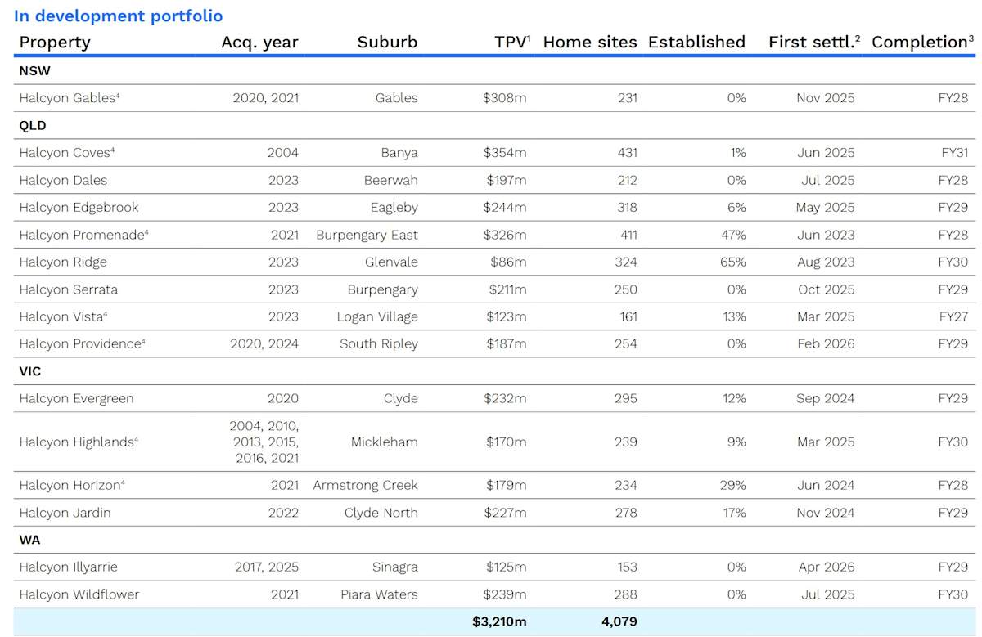Click the Acq. year column header
The image size is (982, 637).
point(259,42)
